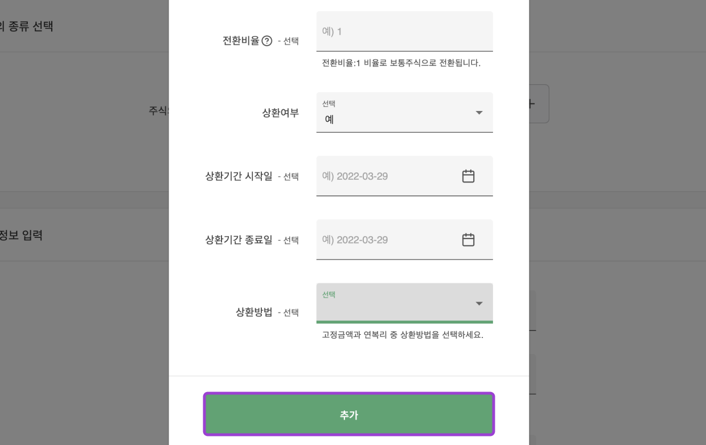The width and height of the screenshot is (706, 445).
Task: Click the partially hidden plus button
Action: tap(539, 104)
